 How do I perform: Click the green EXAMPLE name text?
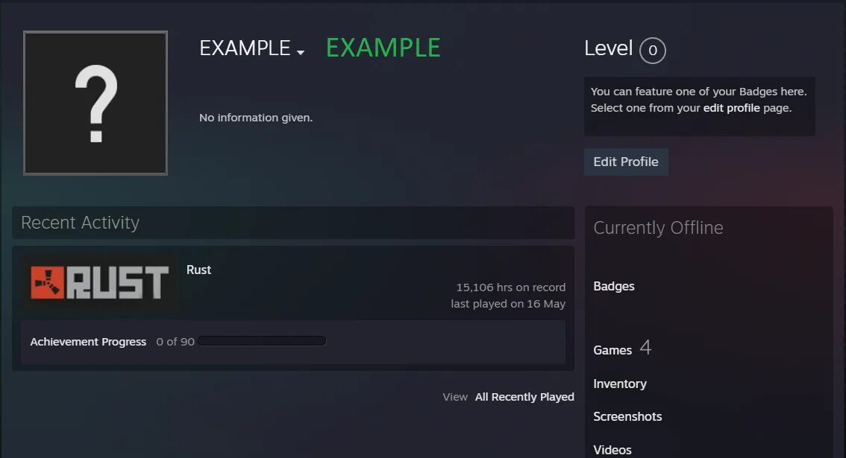point(383,48)
